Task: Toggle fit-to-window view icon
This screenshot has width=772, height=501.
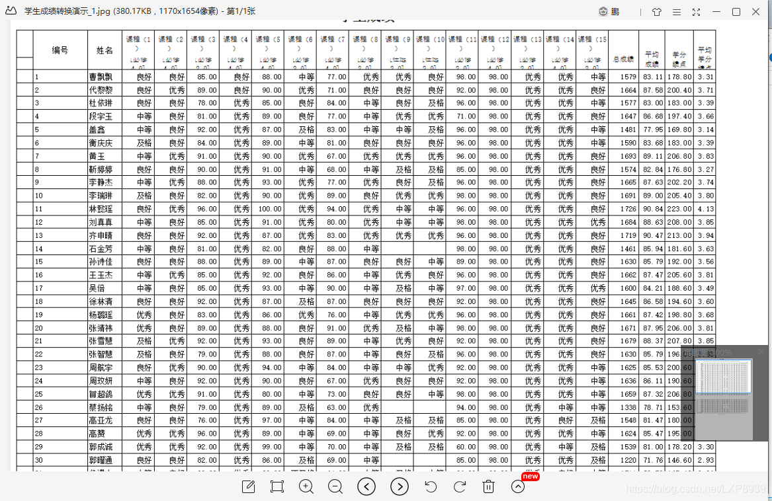Action: pyautogui.click(x=277, y=486)
